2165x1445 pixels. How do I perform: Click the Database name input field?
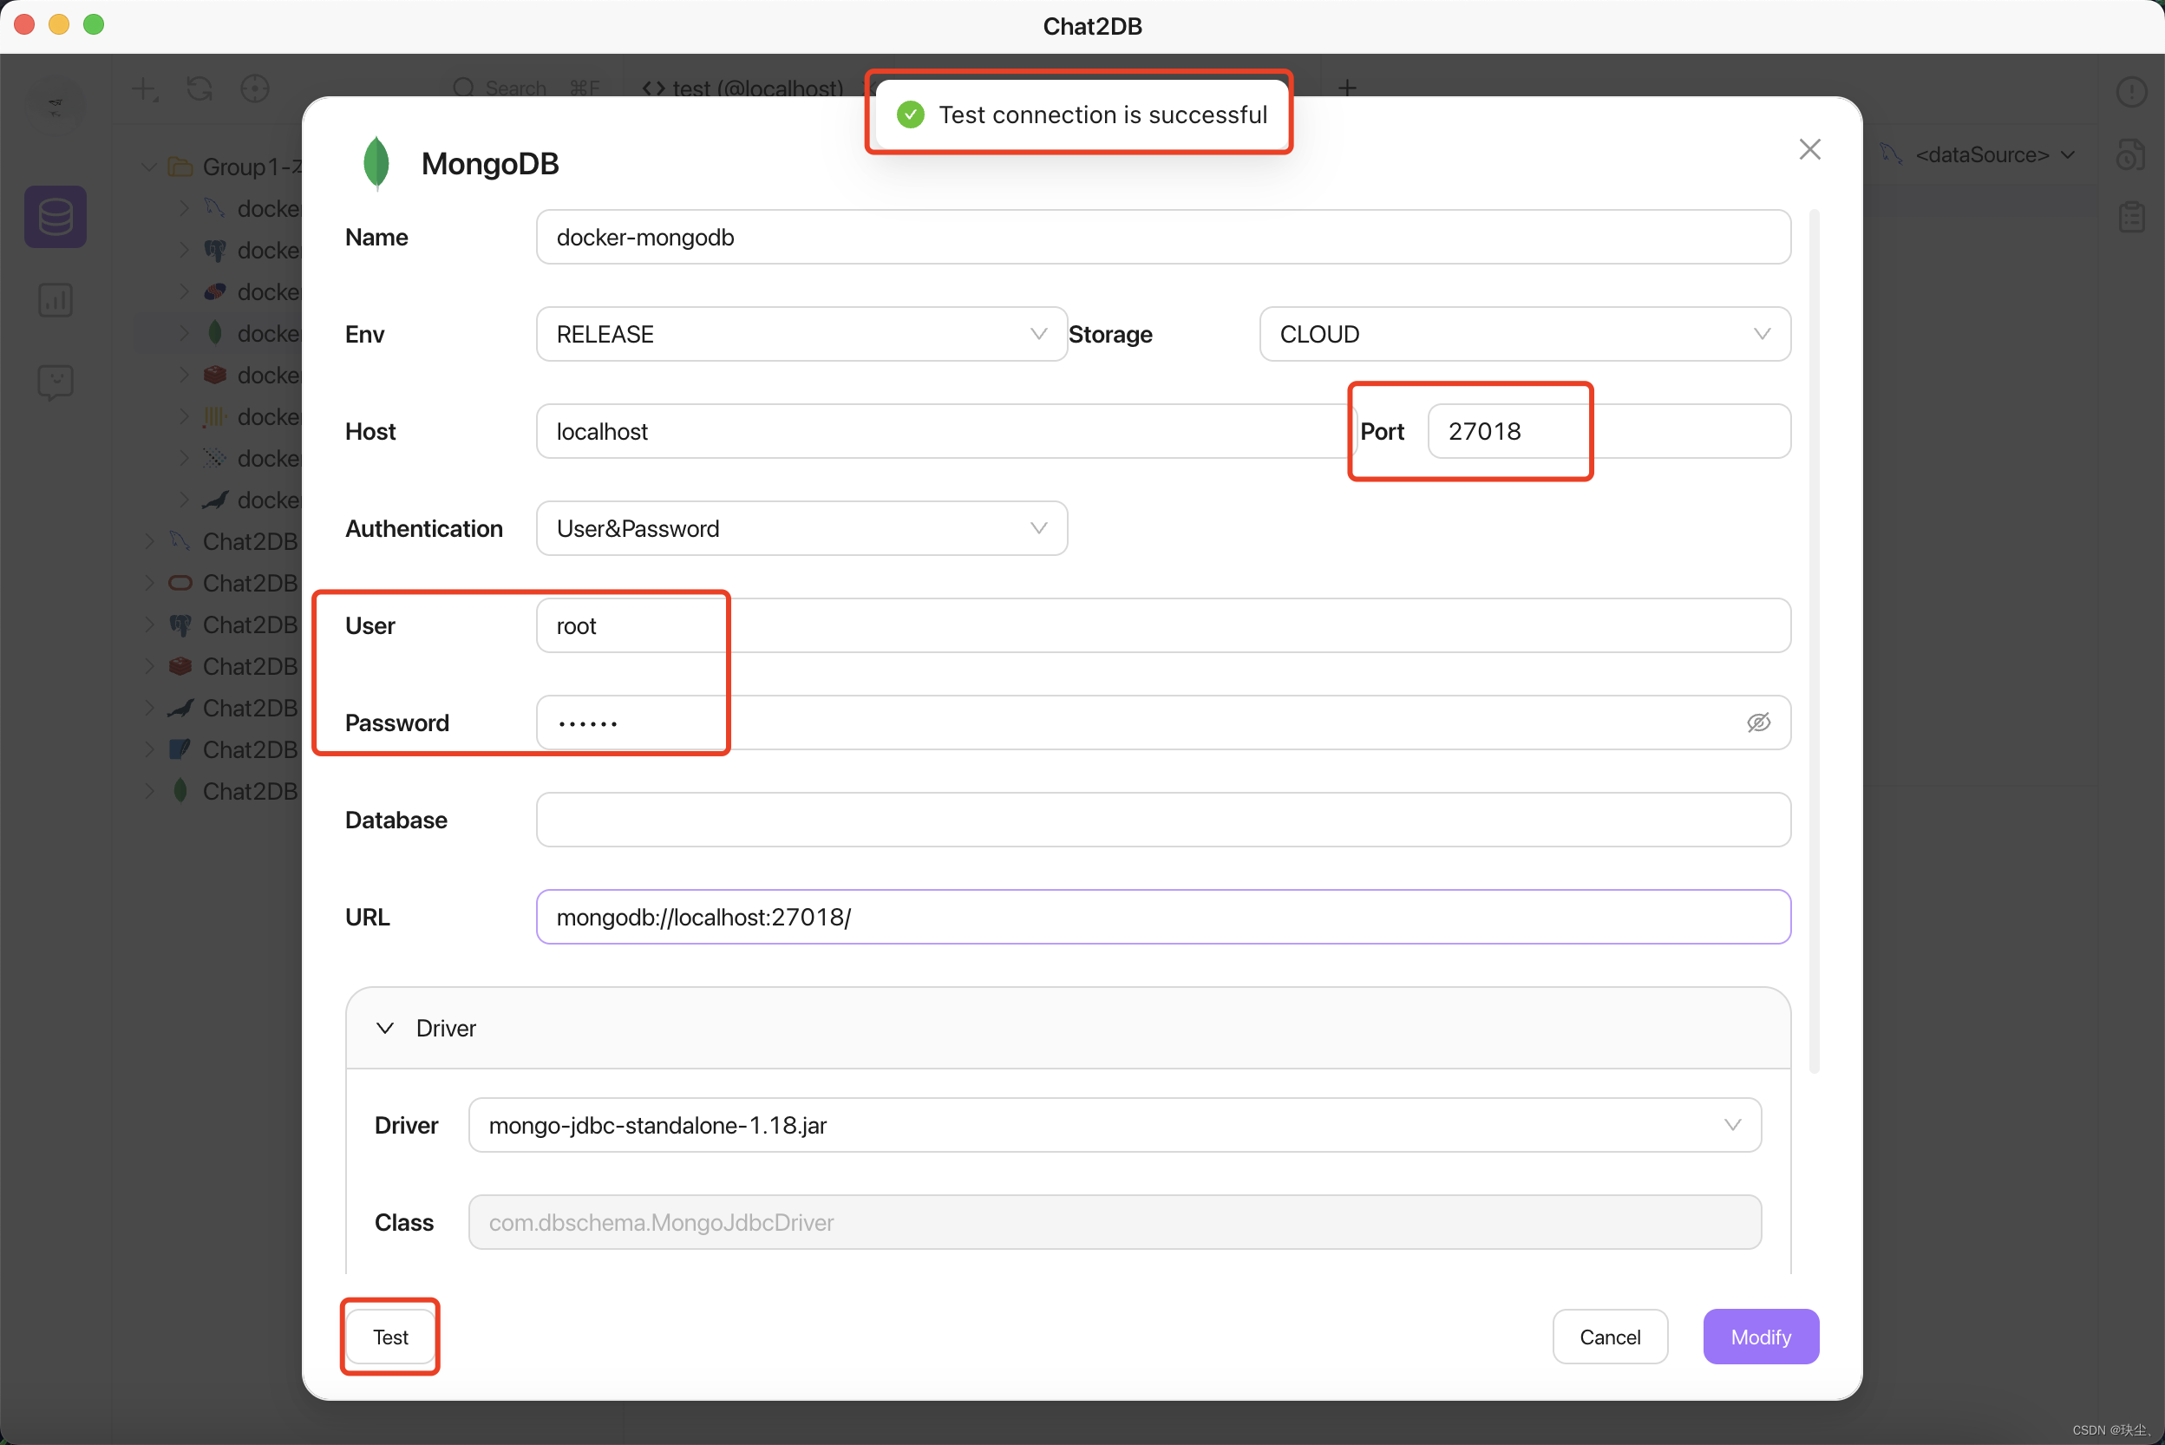pyautogui.click(x=1164, y=820)
